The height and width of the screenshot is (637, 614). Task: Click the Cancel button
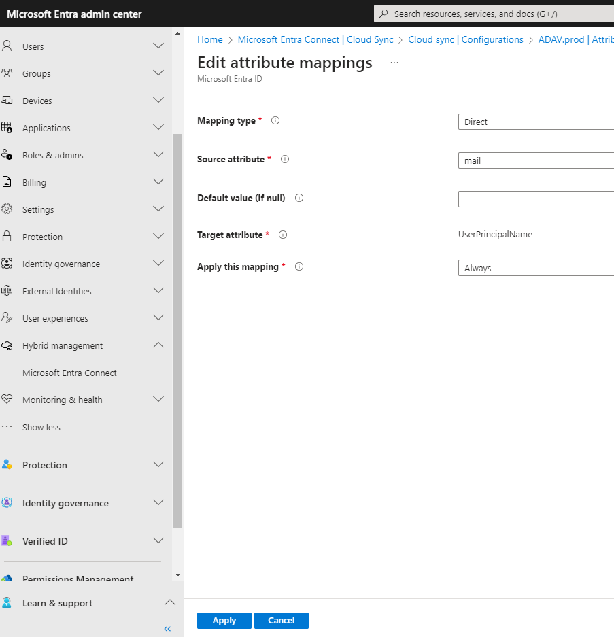[x=282, y=620]
